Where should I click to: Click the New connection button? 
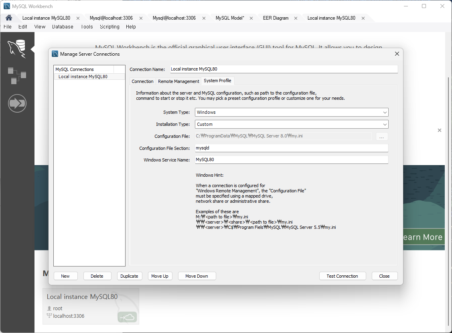pos(65,276)
